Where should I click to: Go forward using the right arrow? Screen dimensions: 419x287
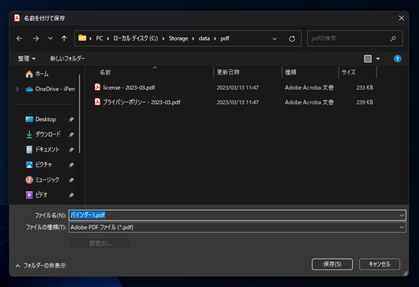pyautogui.click(x=36, y=39)
